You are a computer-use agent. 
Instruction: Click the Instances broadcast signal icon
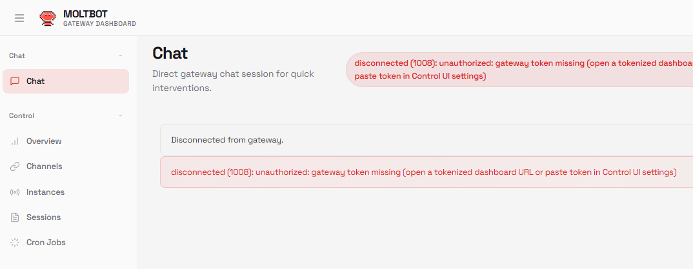15,192
